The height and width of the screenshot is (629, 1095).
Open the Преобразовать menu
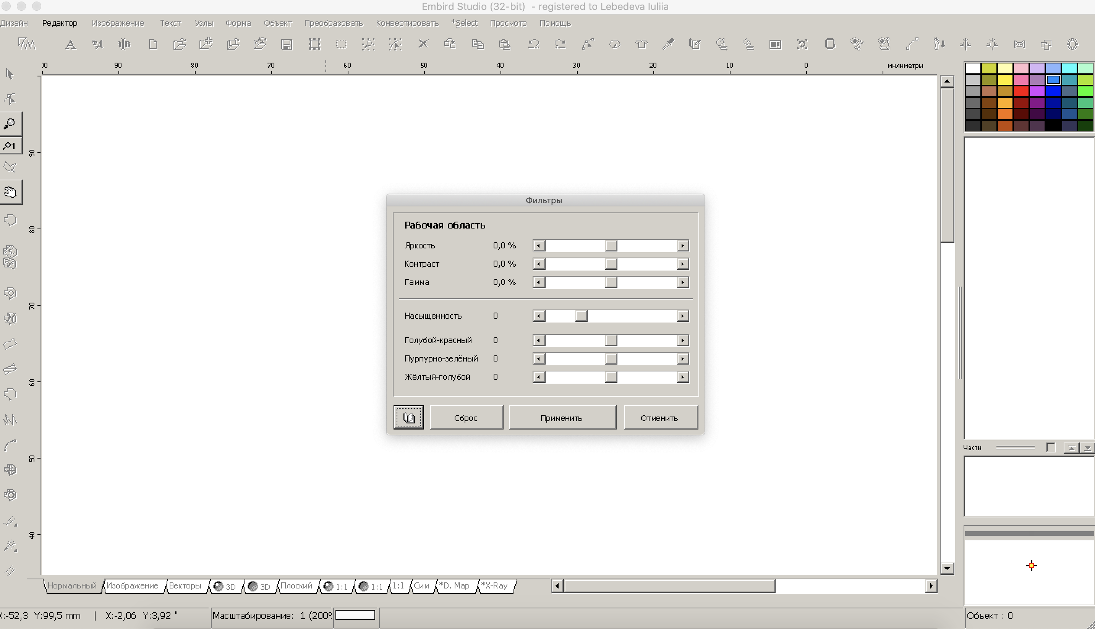click(x=333, y=23)
